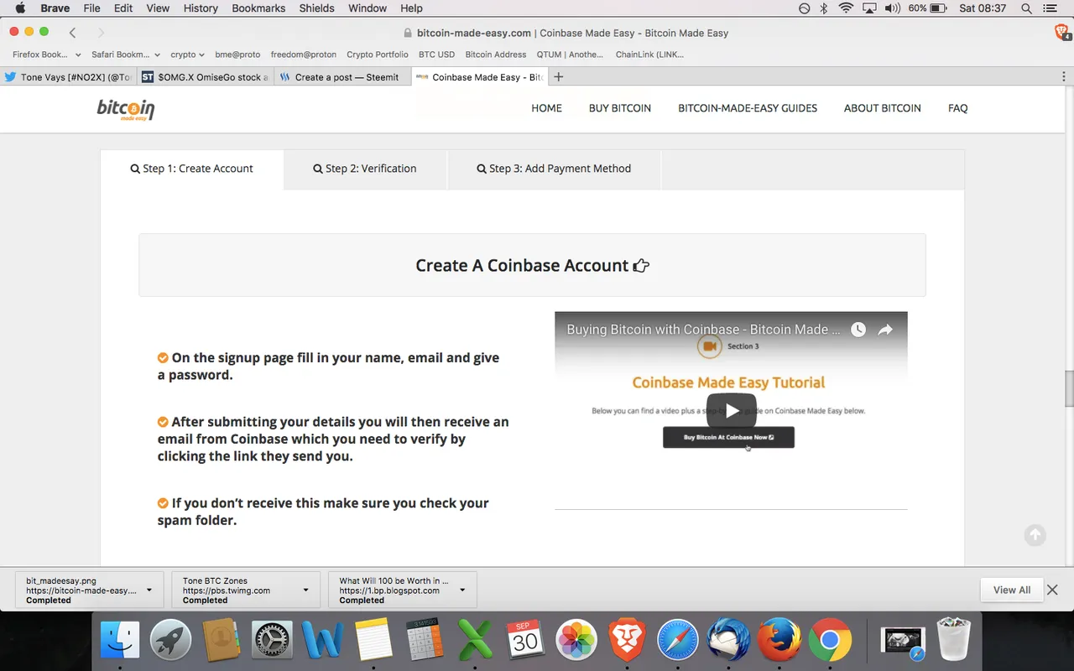
Task: Click View All downloads button
Action: (x=1012, y=590)
